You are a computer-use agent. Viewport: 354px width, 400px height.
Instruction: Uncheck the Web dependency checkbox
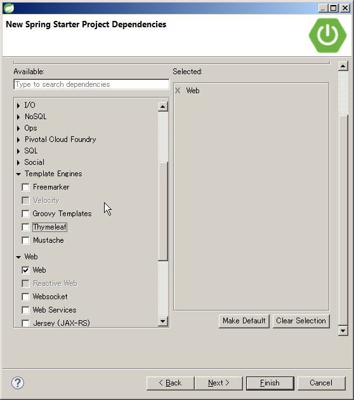(25, 270)
